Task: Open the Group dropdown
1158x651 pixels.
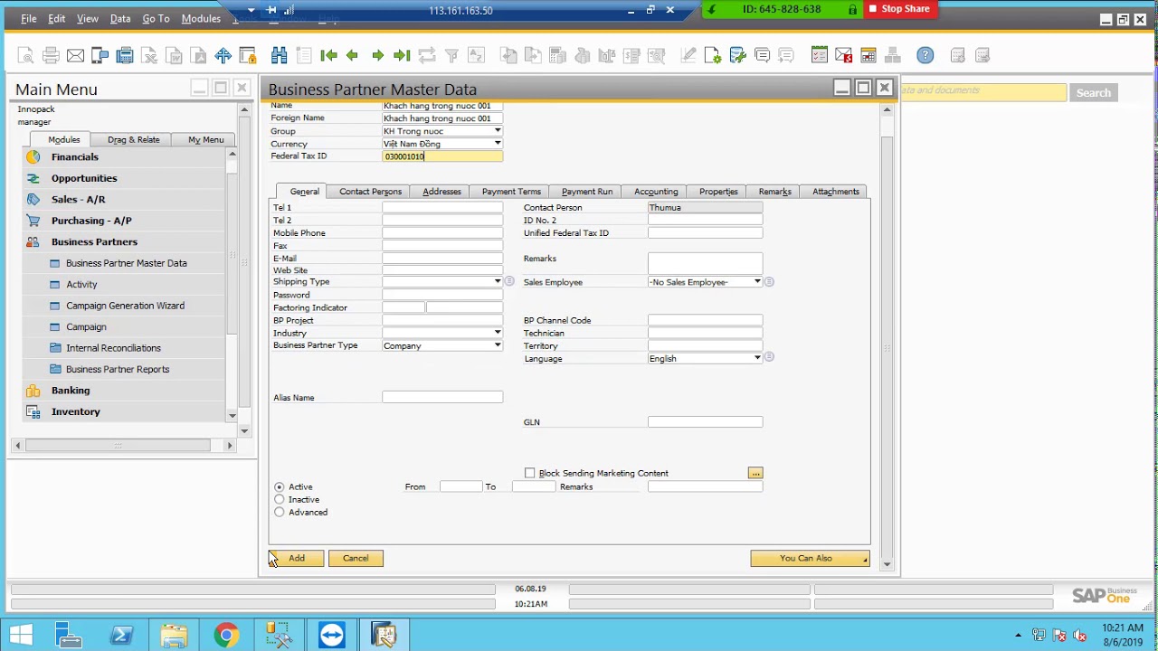Action: pyautogui.click(x=497, y=131)
